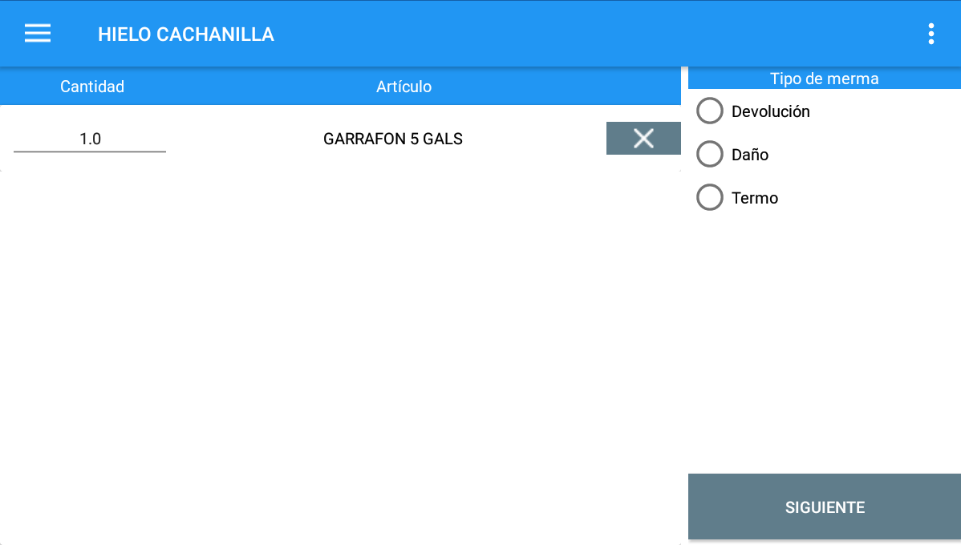Viewport: 961px width, 545px height.
Task: Remove GARRAFON 5 GALS with the X
Action: 643,139
